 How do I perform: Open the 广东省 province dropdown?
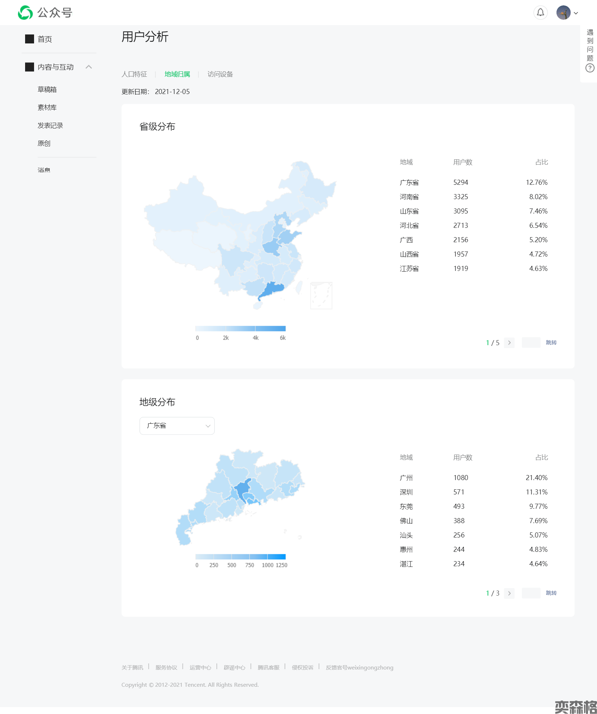click(177, 426)
